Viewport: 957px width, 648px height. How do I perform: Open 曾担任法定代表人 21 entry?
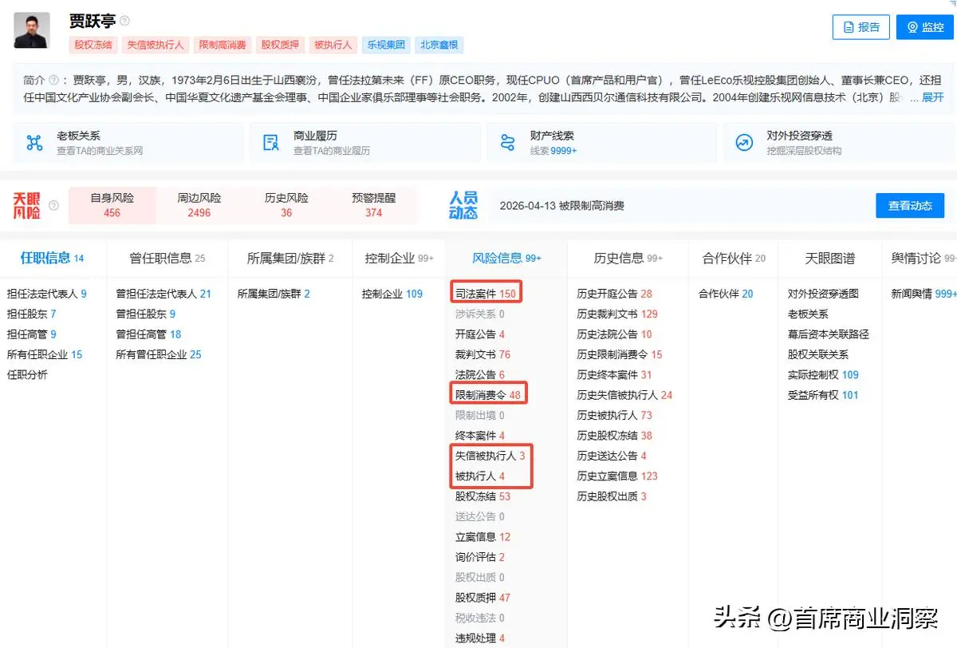(x=163, y=294)
